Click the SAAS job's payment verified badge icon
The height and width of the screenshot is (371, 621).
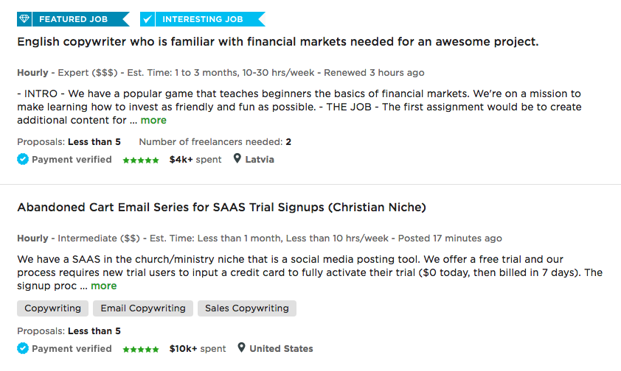[23, 348]
